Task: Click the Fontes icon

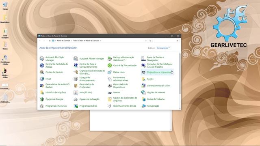Action: click(143, 79)
